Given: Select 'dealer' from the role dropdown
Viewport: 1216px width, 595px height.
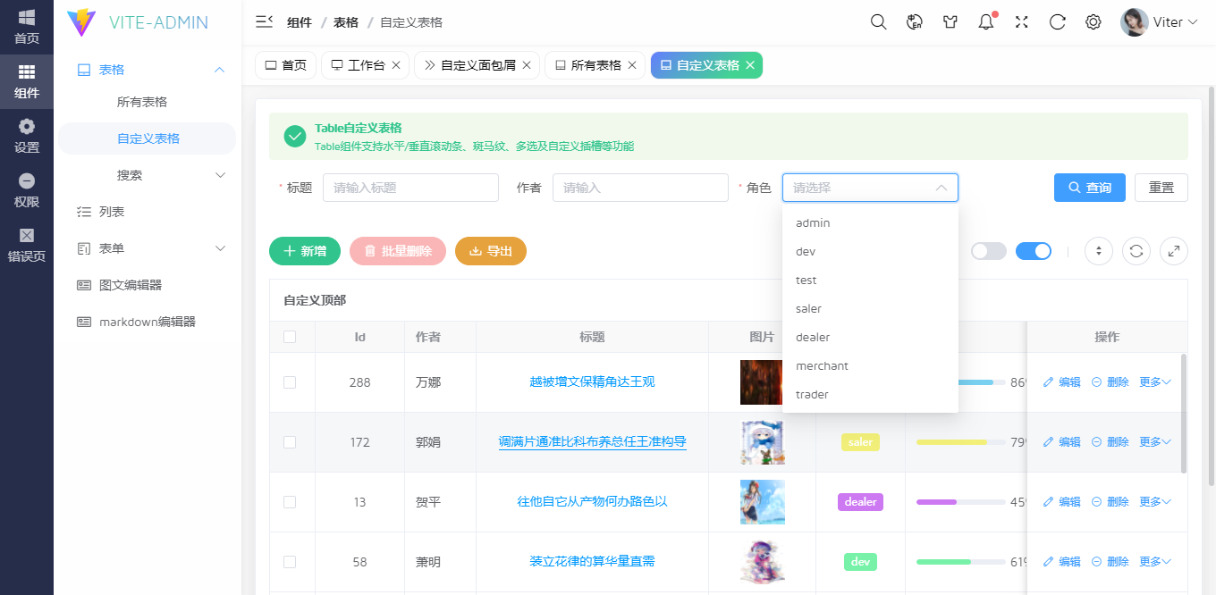Looking at the screenshot, I should pos(811,337).
